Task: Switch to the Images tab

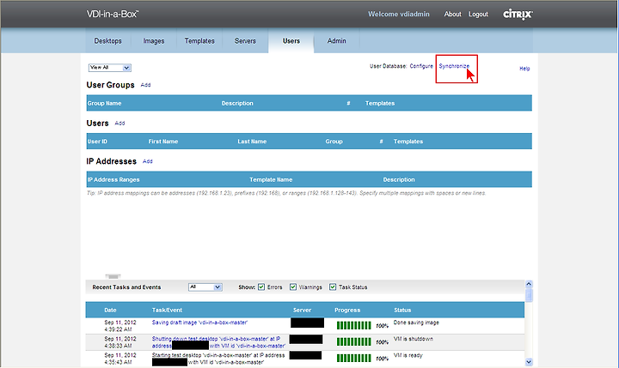Action: click(154, 41)
